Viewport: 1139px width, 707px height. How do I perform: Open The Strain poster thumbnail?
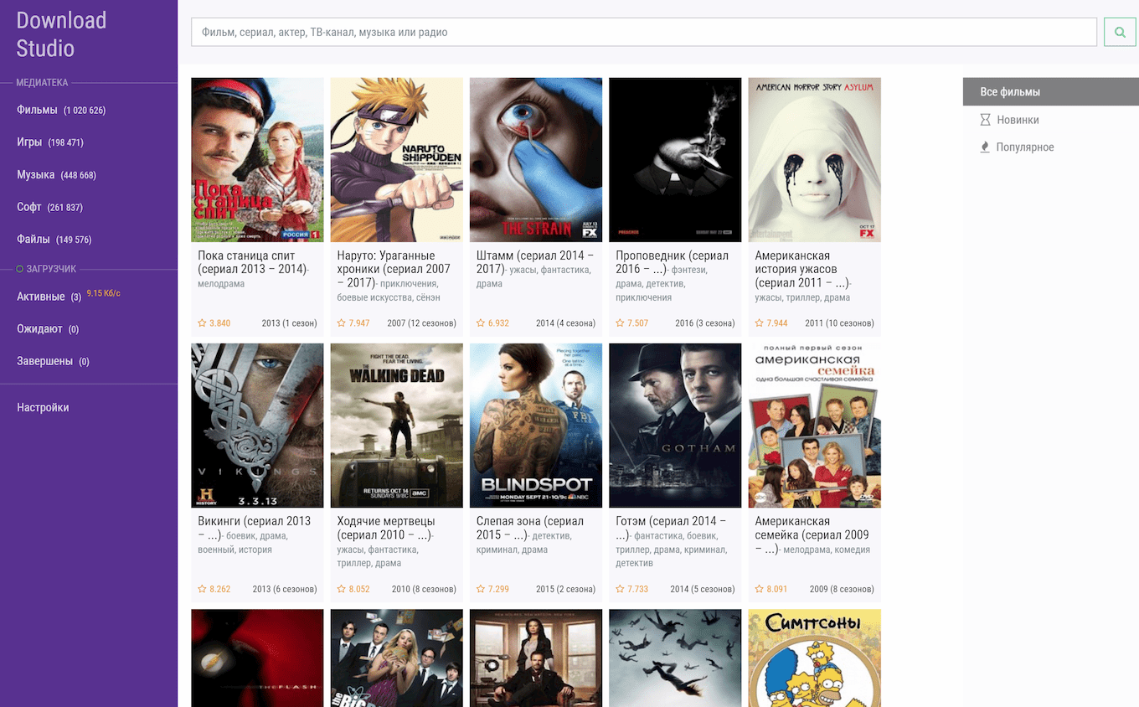pos(536,160)
